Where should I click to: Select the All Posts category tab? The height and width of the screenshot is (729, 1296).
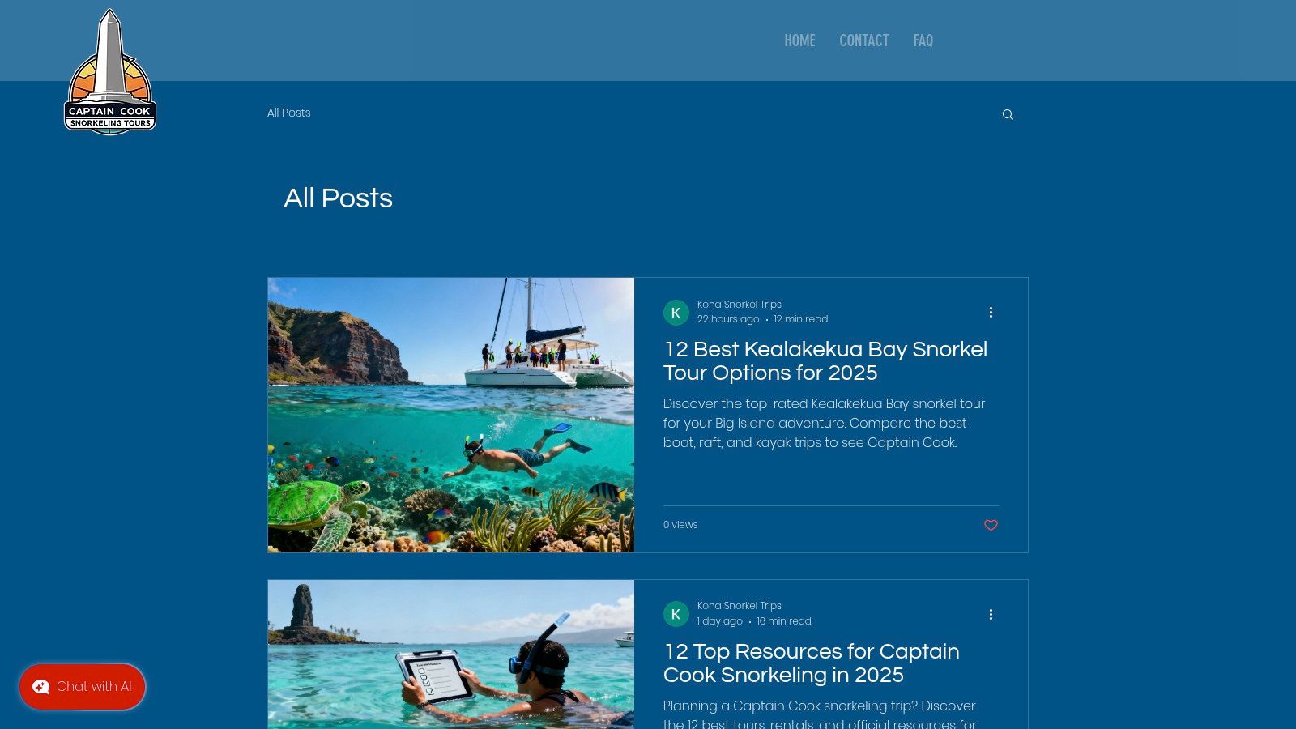click(x=289, y=113)
